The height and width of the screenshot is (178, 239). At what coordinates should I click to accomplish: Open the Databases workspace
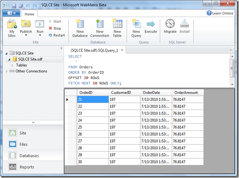pos(33,156)
